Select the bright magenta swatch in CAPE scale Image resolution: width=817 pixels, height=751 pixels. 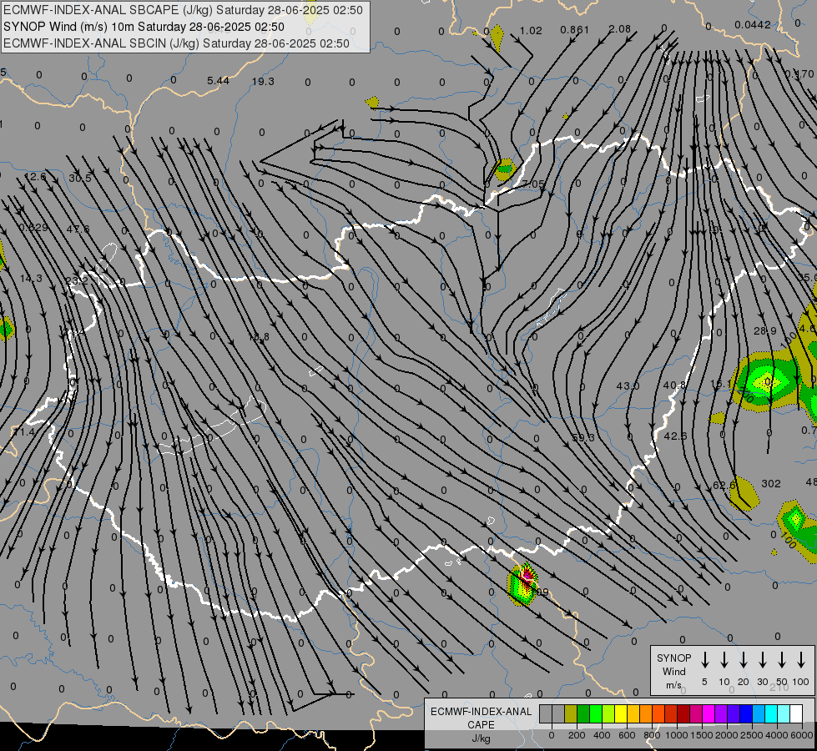709,714
